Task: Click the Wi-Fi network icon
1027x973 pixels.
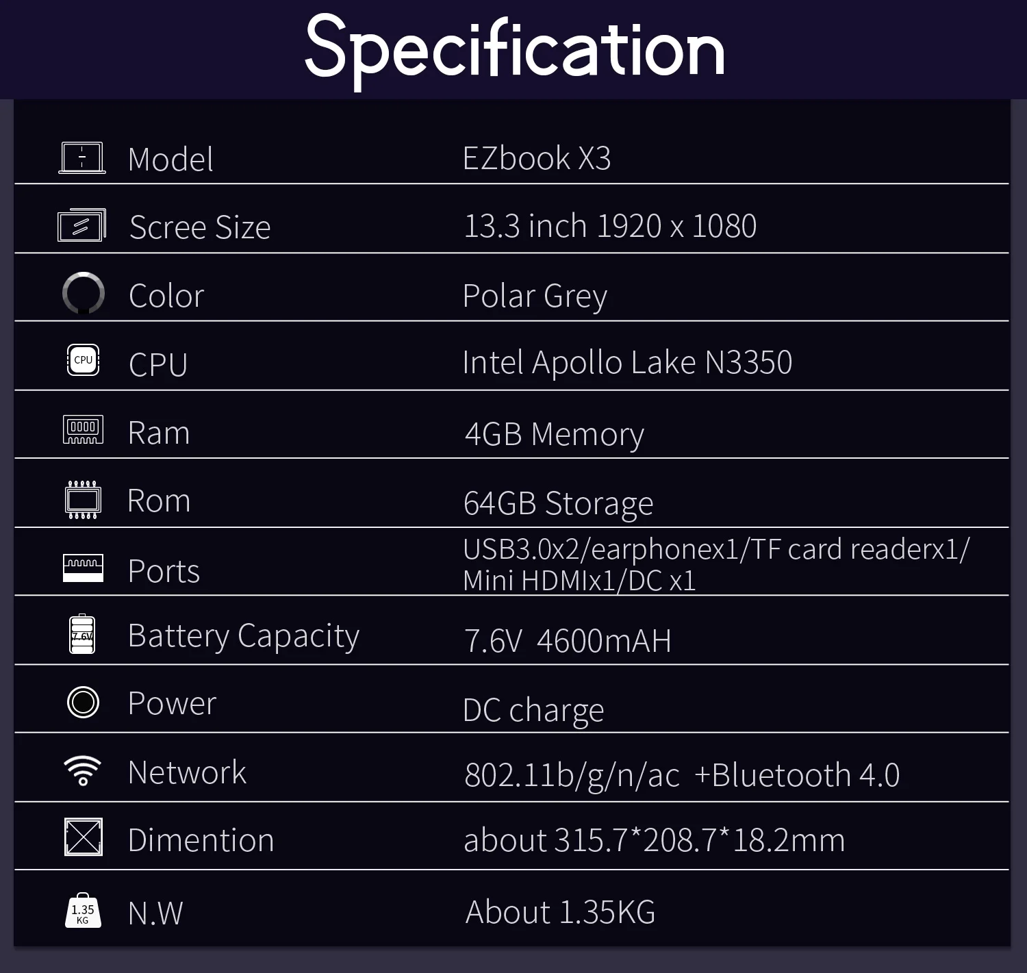Action: pos(83,771)
